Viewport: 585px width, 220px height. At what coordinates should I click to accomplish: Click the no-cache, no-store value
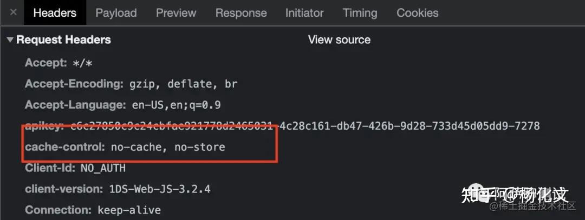168,146
